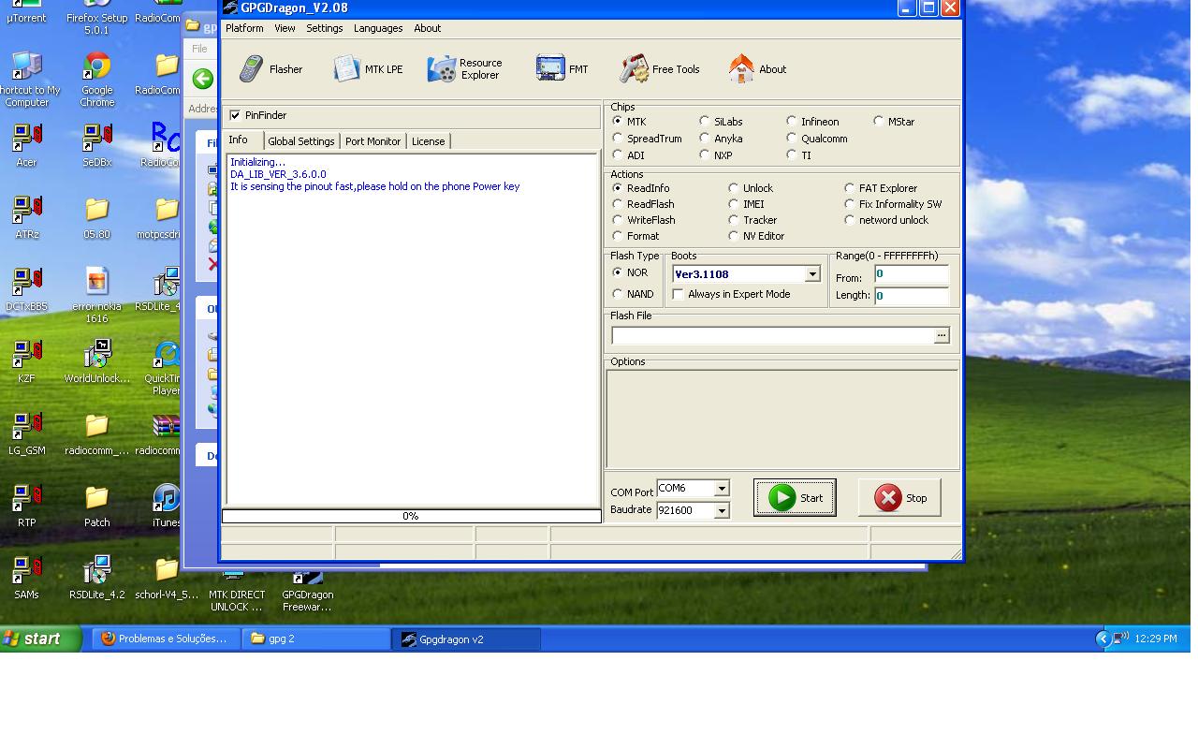Open Free Tools
The image size is (1198, 749).
coord(660,69)
